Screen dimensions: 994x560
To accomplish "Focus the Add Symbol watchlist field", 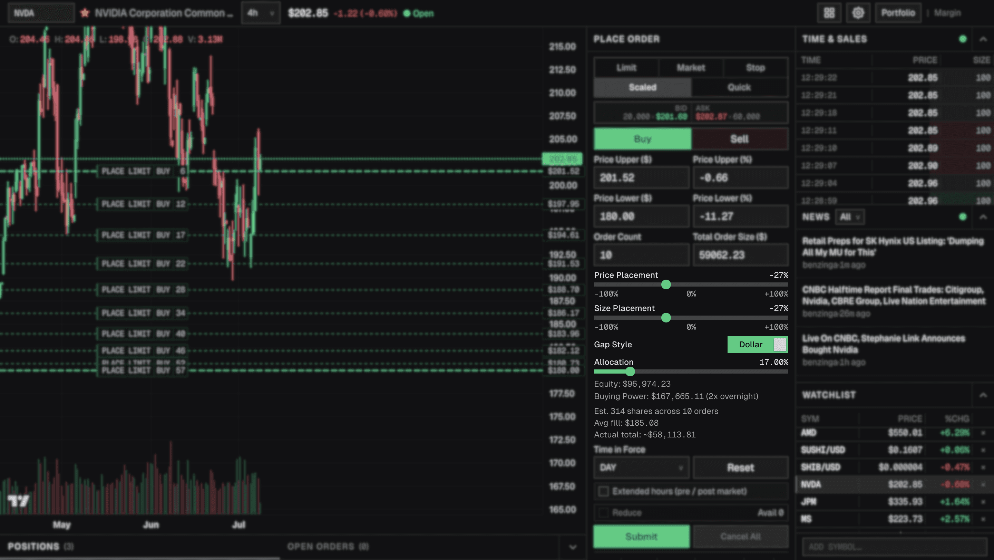I will pyautogui.click(x=895, y=547).
